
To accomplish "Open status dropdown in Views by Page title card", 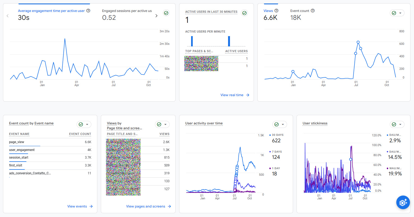I will click(162, 124).
